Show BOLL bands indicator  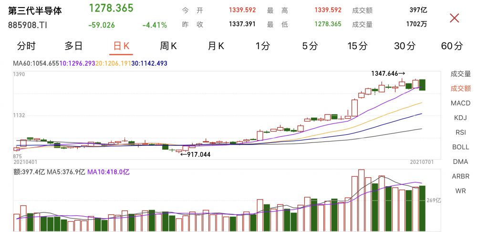click(460, 147)
